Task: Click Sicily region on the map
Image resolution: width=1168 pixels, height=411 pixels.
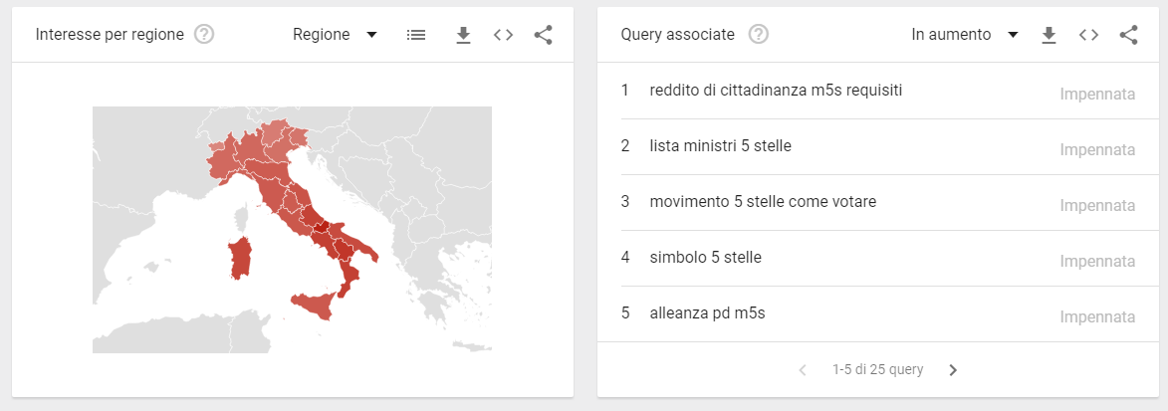Action: pyautogui.click(x=315, y=306)
